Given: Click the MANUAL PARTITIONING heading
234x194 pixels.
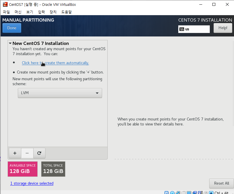Looking at the screenshot, I should click(28, 20).
